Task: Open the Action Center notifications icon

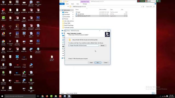Action: click(167, 96)
